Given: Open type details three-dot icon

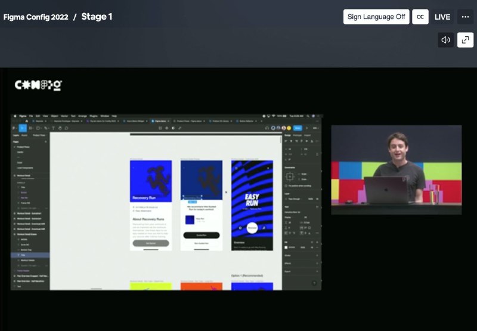Looking at the screenshot, I should [x=317, y=233].
